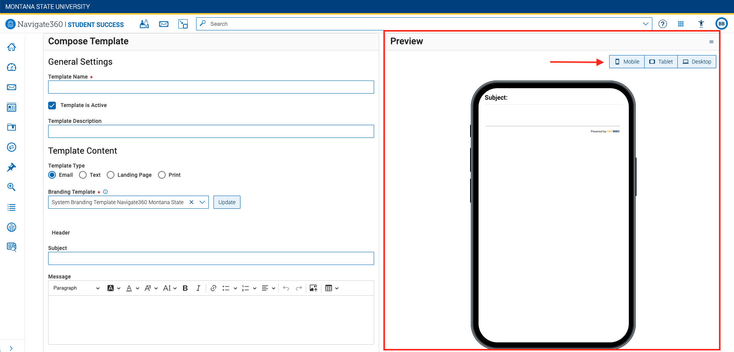The height and width of the screenshot is (352, 734).
Task: Select the Text template type radio
Action: [x=83, y=175]
